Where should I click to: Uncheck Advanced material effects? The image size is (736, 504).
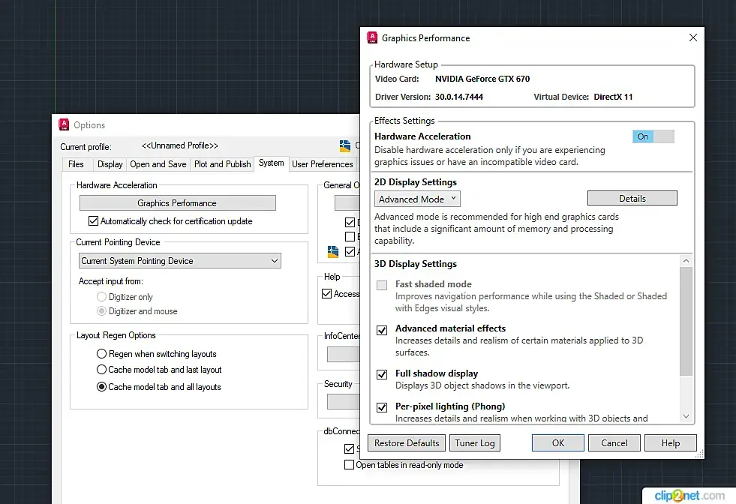(x=382, y=330)
